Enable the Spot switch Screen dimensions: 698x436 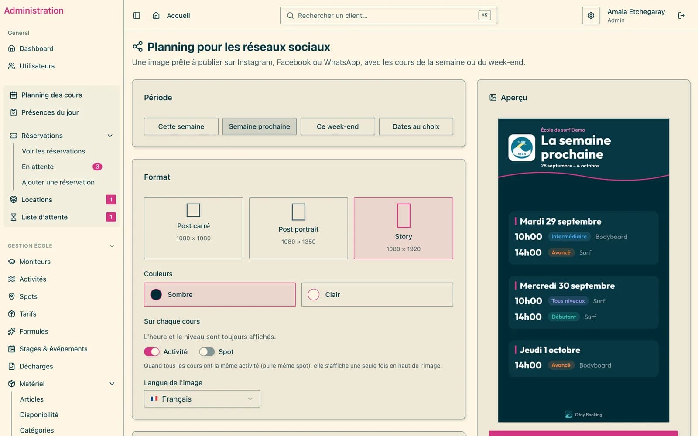coord(207,352)
